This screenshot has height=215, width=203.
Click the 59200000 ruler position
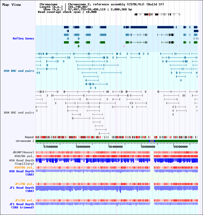(180, 147)
